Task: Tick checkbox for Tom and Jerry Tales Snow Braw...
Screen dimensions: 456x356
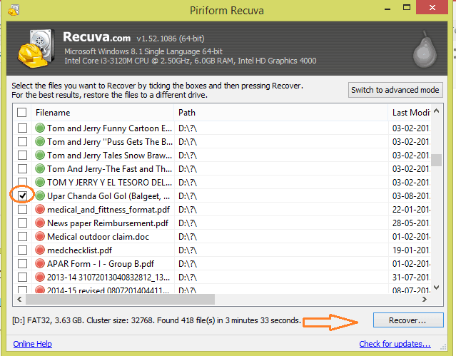Action: (22, 155)
